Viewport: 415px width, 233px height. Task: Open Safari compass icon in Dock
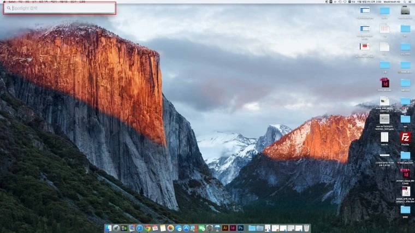click(x=139, y=228)
